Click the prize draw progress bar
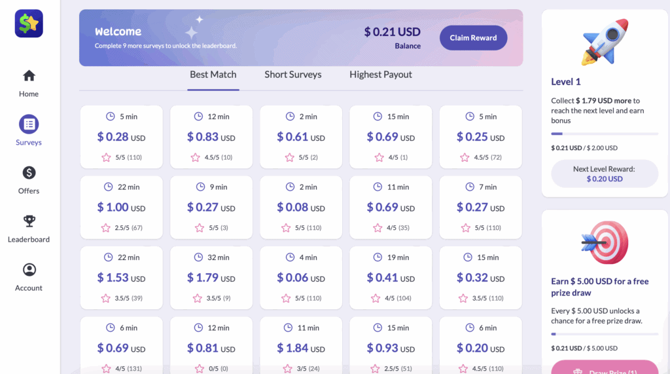Viewport: 670px width, 374px height. pos(605,334)
